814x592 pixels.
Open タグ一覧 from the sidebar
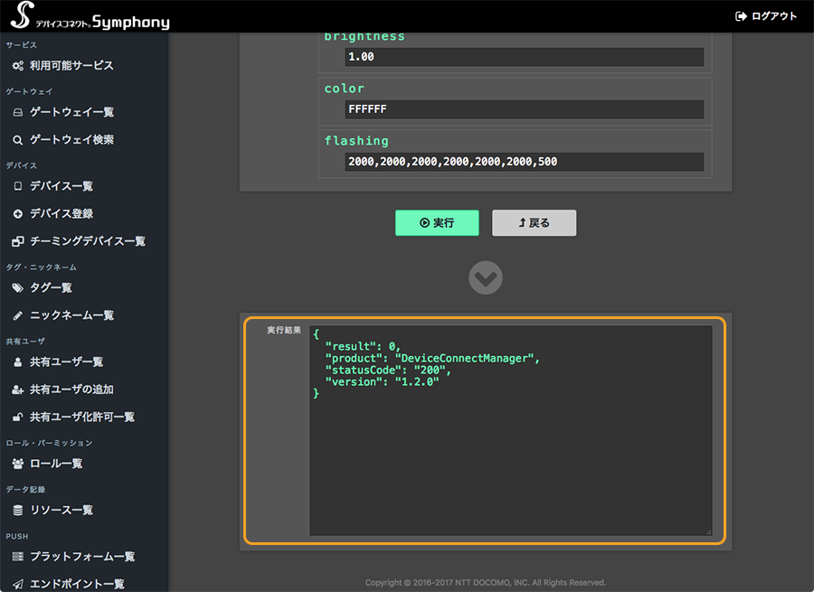pos(51,288)
